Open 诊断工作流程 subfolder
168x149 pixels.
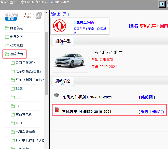pyautogui.click(x=25, y=63)
